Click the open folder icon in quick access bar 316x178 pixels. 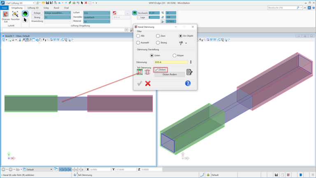(x=43, y=3)
